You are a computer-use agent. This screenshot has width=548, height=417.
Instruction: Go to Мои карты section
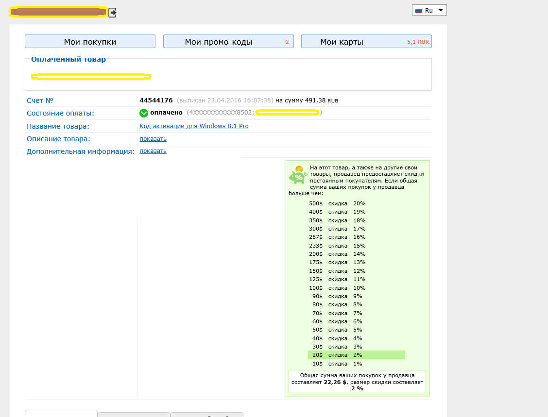point(366,42)
